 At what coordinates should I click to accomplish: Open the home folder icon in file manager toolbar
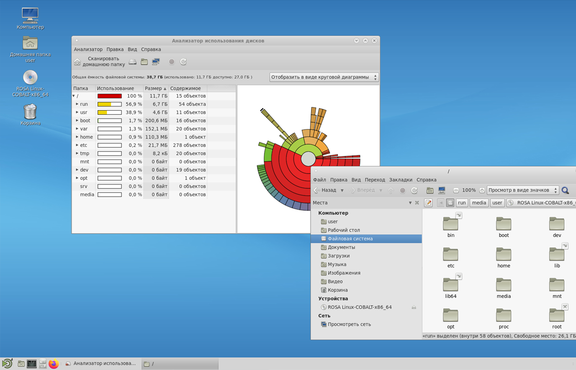coord(430,191)
